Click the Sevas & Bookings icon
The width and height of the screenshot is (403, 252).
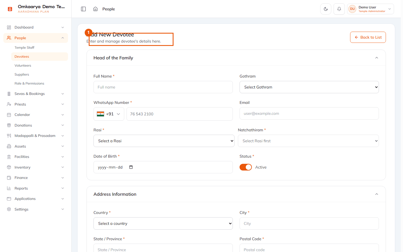pos(9,94)
